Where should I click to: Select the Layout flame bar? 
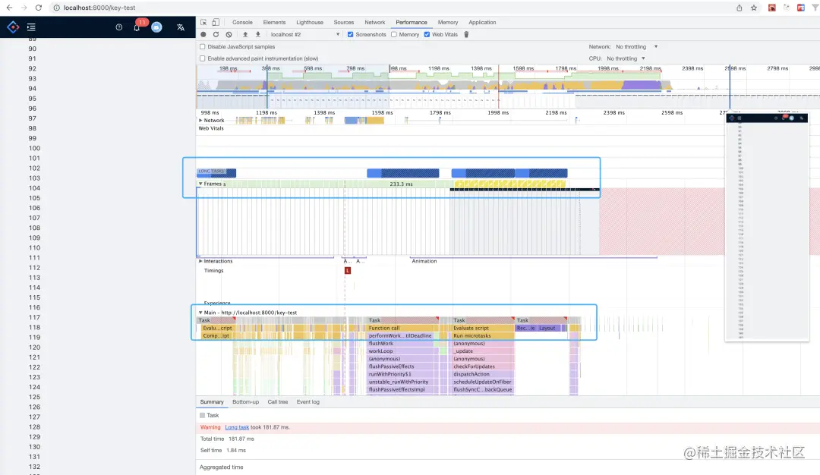click(x=548, y=328)
